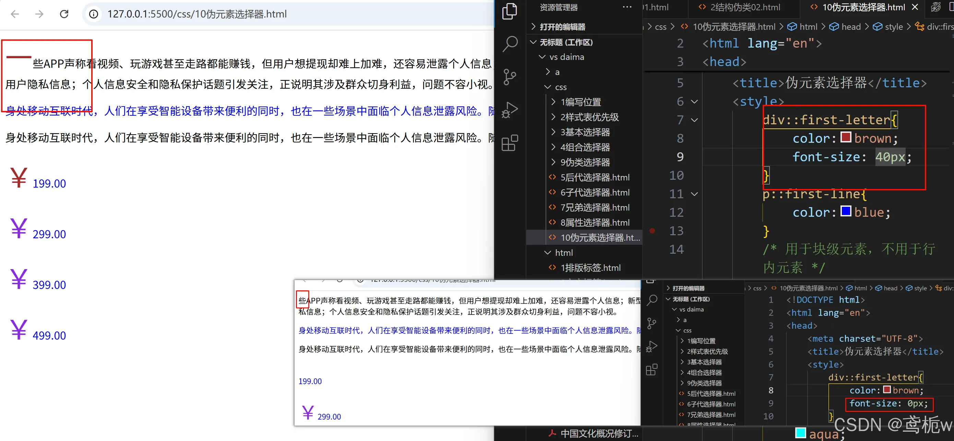This screenshot has width=954, height=441.
Task: Click 10伪元素选择器.html in the breadcrumb
Action: [x=734, y=27]
